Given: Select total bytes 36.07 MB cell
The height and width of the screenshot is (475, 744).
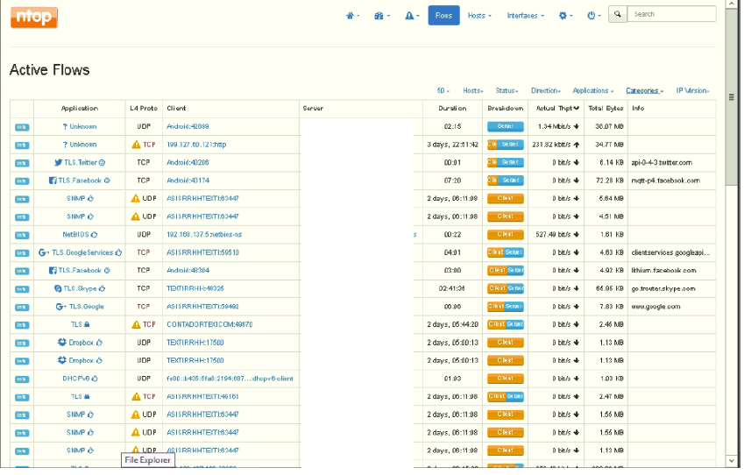Looking at the screenshot, I should [x=609, y=127].
